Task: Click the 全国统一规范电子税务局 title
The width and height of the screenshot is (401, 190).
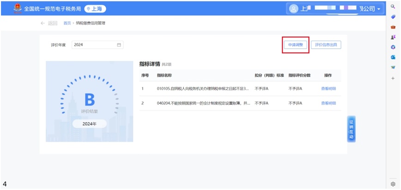Action: coord(52,9)
